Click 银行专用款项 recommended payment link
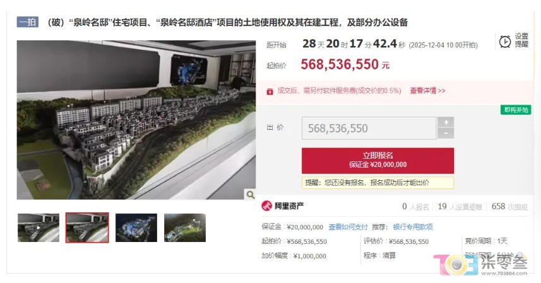Image resolution: width=541 pixels, height=283 pixels. (x=413, y=227)
